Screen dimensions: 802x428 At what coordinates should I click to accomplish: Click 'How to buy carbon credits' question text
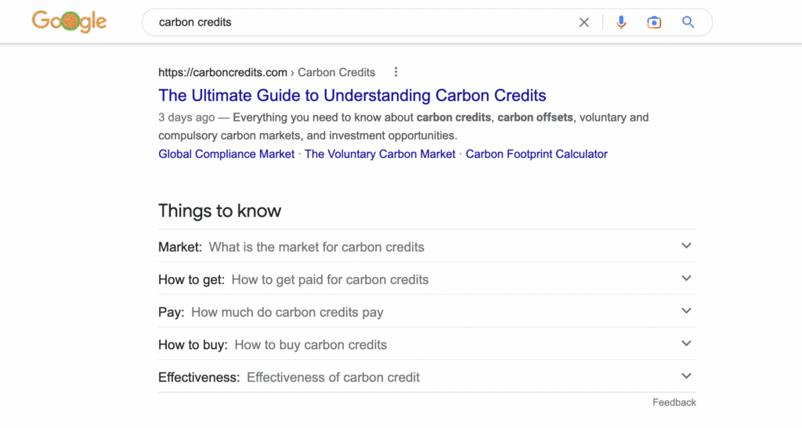point(310,345)
